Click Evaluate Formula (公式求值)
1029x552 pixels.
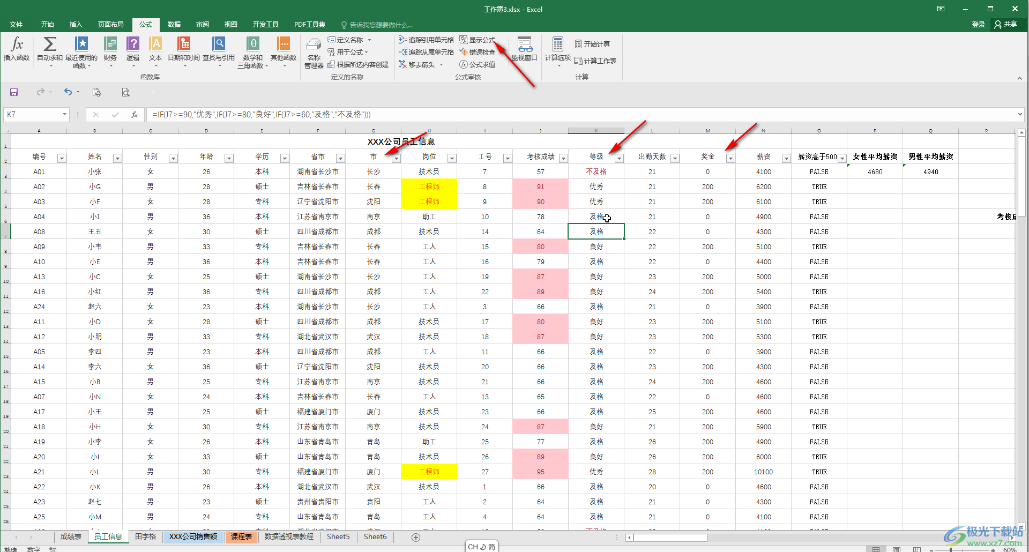[x=477, y=64]
